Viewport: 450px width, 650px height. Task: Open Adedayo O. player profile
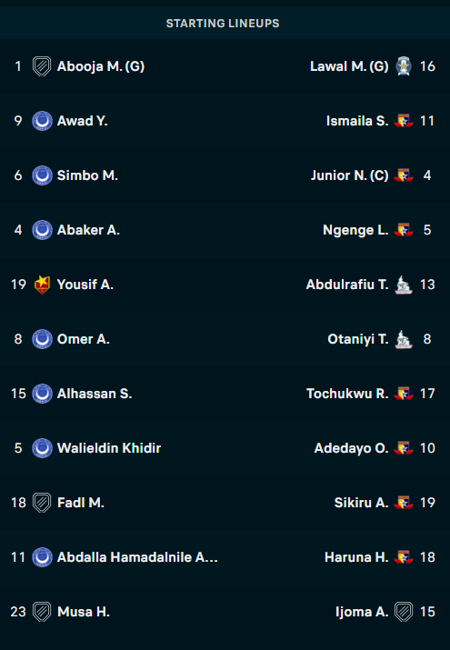352,448
